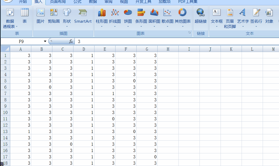
Task: Open Header and Footer (页眉和页脚)
Action: [x=230, y=18]
